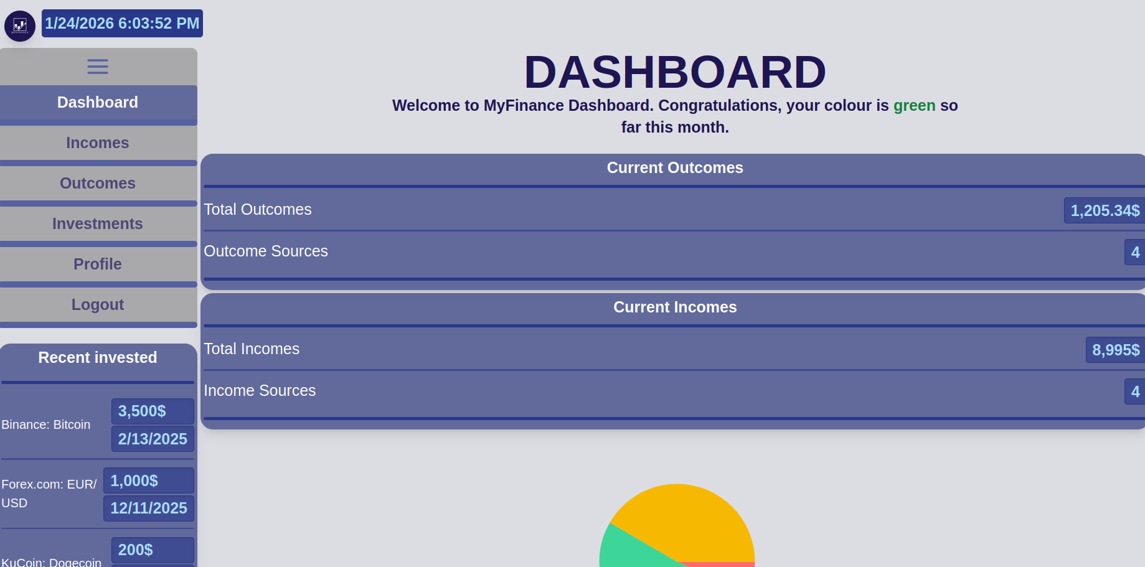Open the Dashboard menu item
Viewport: 1145px width, 567px height.
click(98, 103)
